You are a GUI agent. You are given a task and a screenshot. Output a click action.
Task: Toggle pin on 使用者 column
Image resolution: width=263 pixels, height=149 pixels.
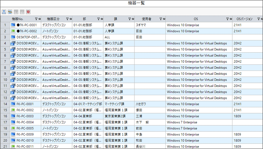click(164, 19)
